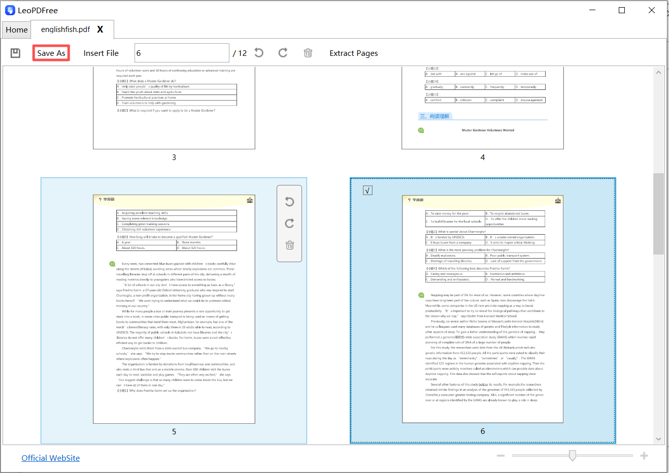This screenshot has width=669, height=473.
Task: Delete page 5 with the floating trash icon
Action: pos(289,245)
